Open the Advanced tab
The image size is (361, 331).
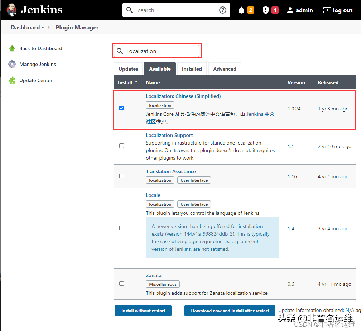click(x=225, y=68)
